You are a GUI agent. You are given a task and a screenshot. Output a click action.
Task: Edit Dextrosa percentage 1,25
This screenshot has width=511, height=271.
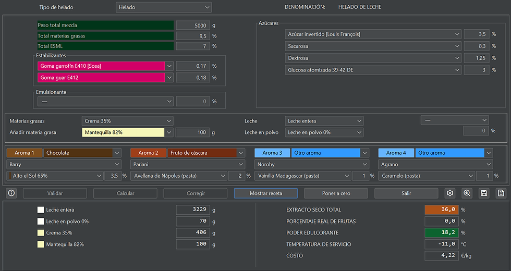point(477,58)
